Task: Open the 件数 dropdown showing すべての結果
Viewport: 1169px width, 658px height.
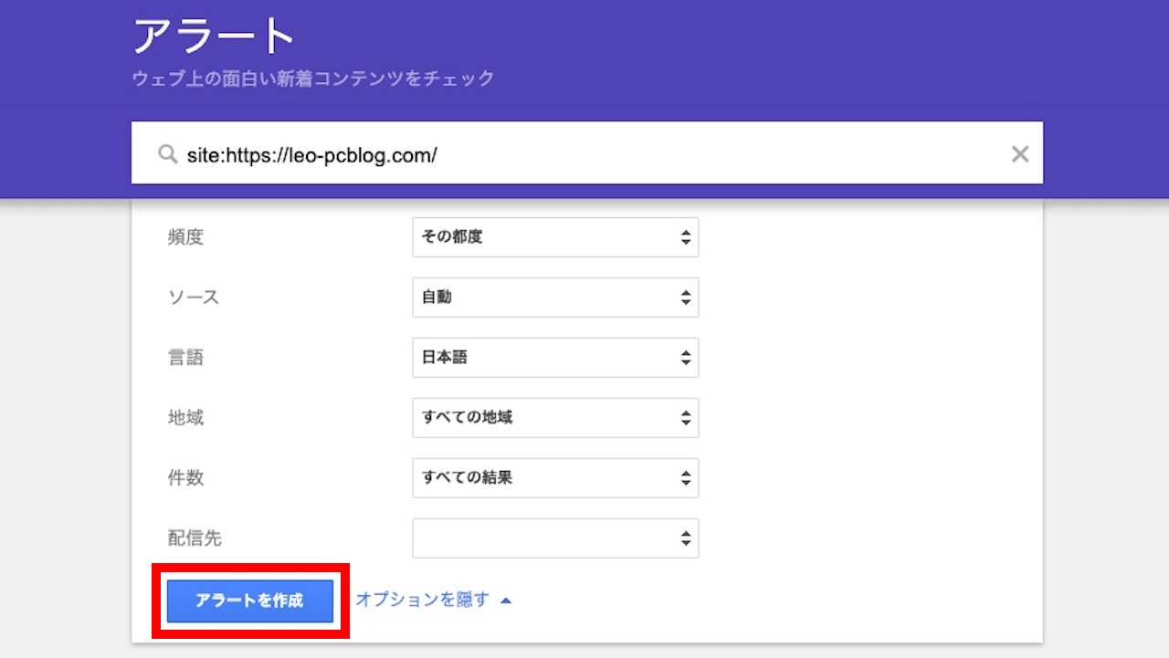Action: click(555, 478)
